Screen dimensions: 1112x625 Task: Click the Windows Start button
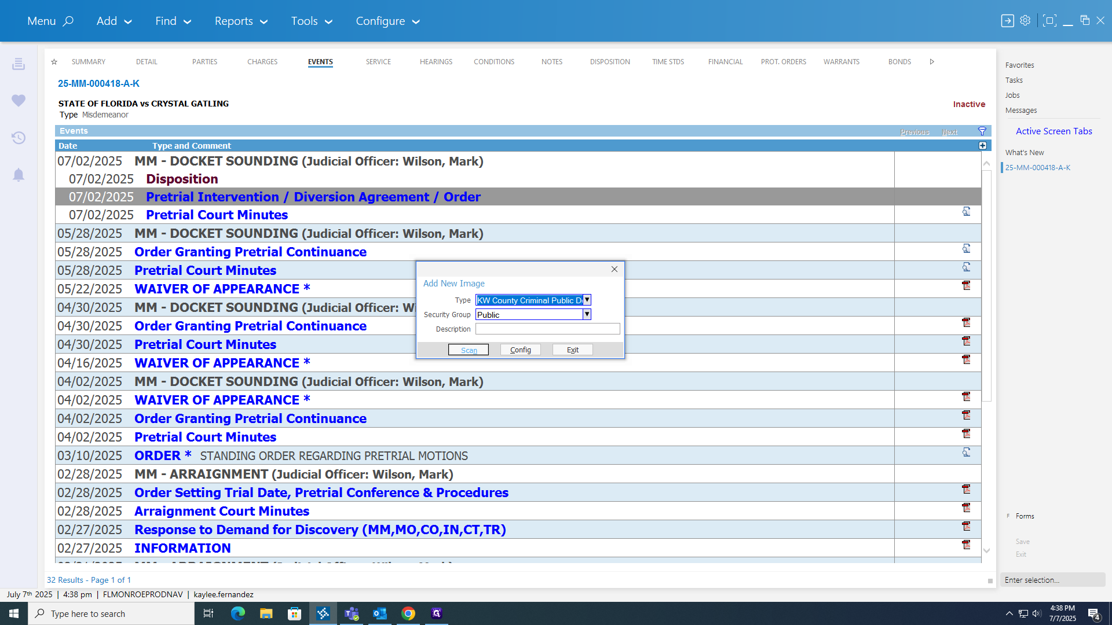14,613
